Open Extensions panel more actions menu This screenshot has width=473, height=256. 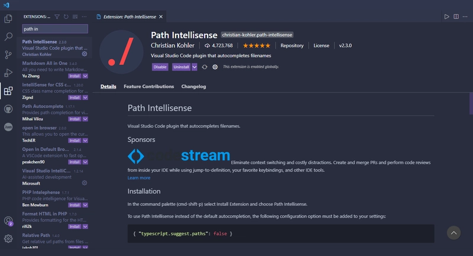(x=84, y=17)
